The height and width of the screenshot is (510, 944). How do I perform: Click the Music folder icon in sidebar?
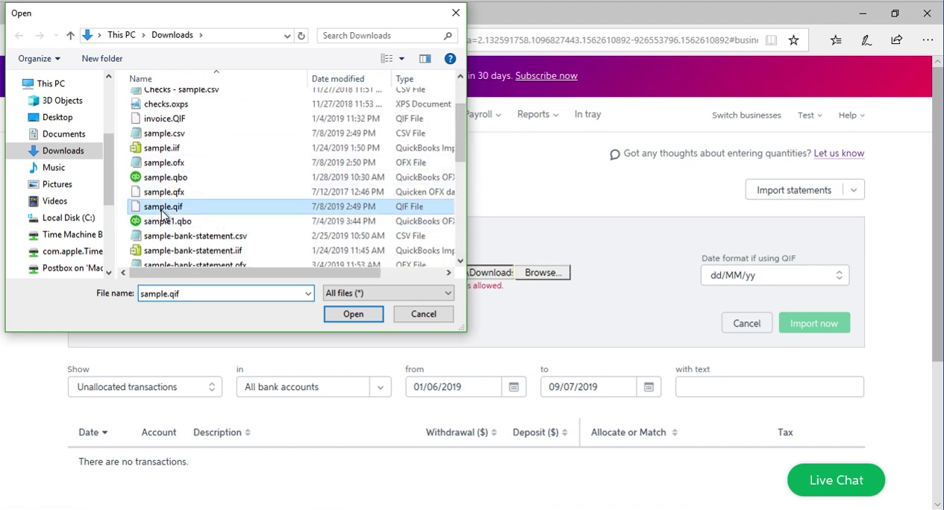click(x=33, y=168)
